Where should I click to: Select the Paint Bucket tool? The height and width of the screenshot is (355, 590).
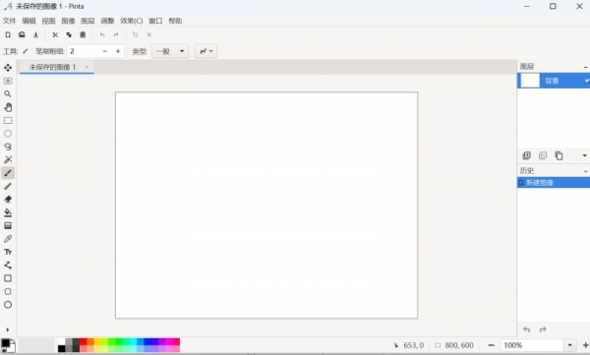[8, 212]
